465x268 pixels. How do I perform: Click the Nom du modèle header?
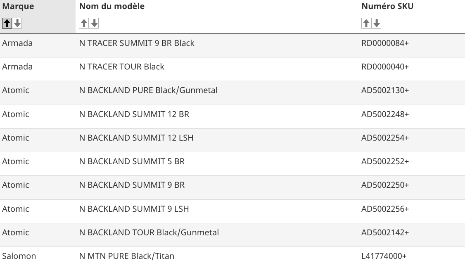tap(112, 6)
